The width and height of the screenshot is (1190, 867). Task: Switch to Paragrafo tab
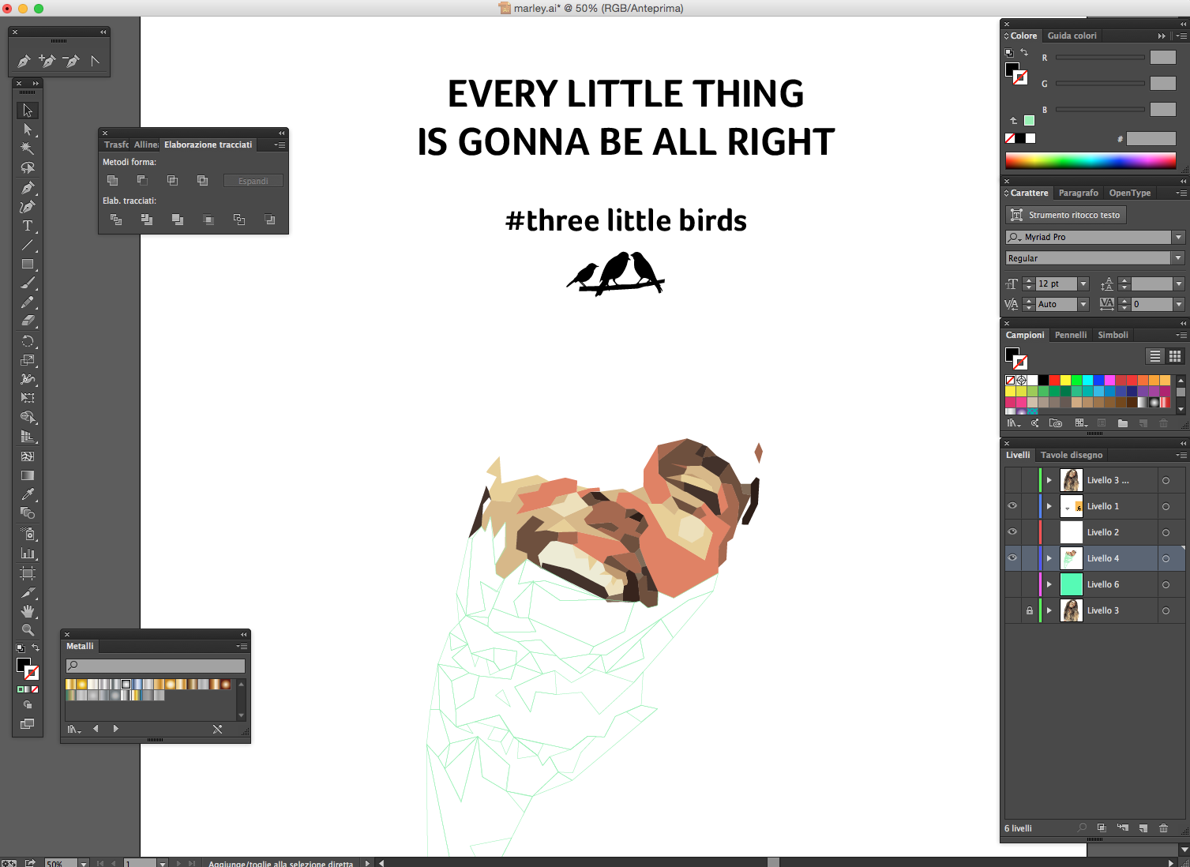(1078, 193)
